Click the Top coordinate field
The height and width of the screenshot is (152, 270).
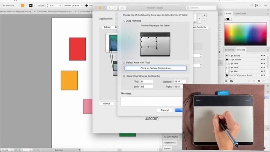146,81
